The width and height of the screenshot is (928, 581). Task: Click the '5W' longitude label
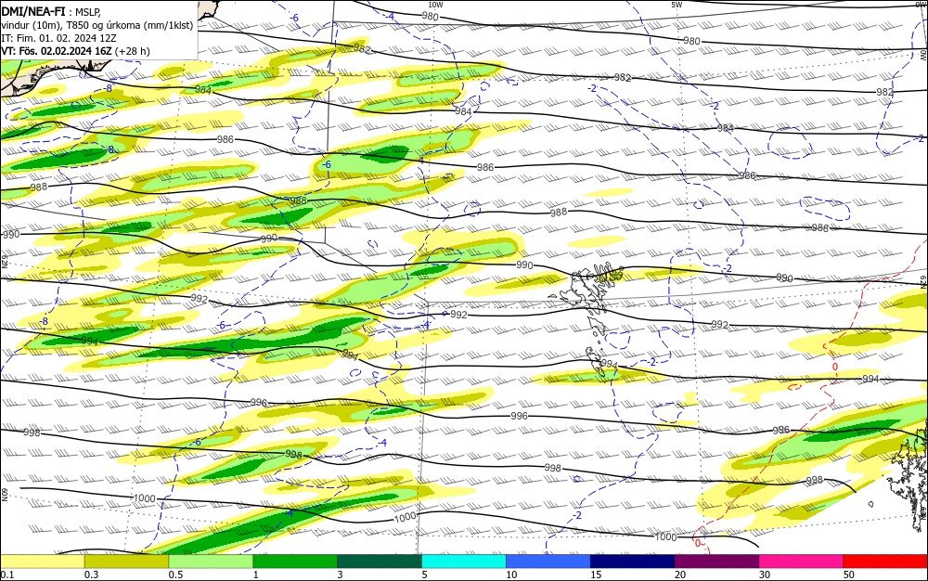click(x=677, y=5)
